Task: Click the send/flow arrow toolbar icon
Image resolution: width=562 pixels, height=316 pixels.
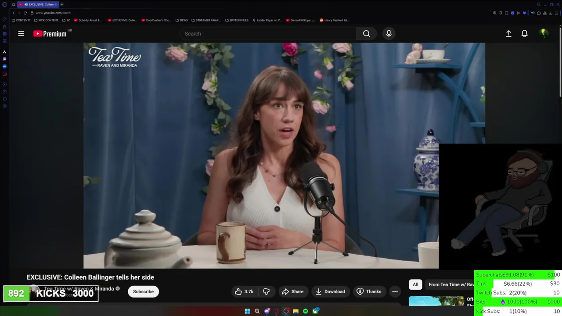Action: point(519,13)
